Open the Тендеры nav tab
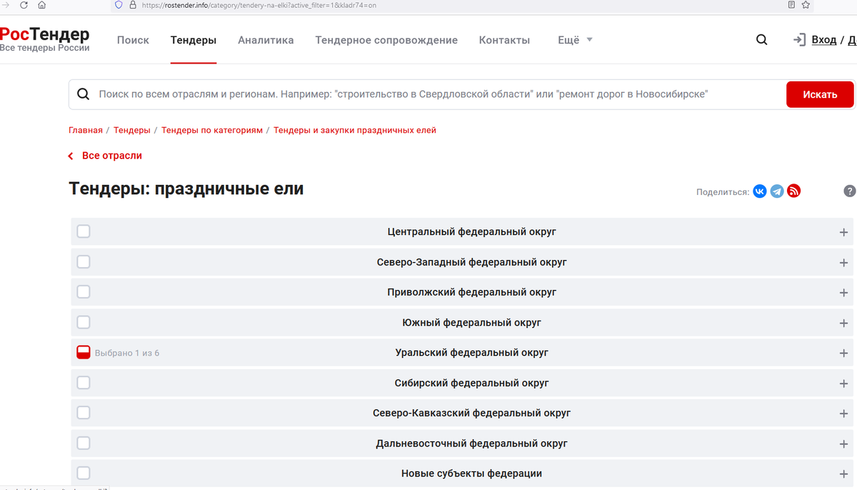The image size is (857, 490). [194, 40]
